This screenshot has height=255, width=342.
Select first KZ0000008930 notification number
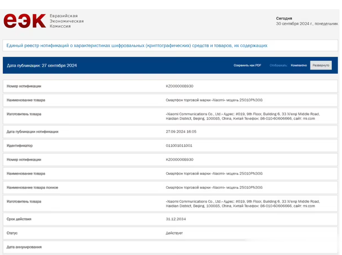(180, 86)
